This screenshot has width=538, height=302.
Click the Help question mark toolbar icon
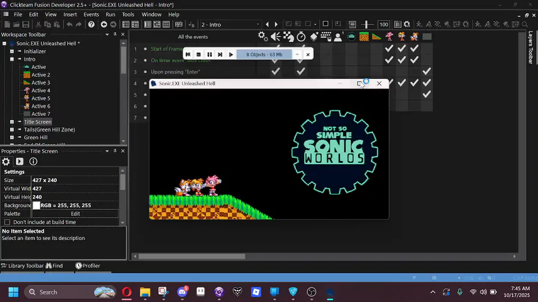[x=91, y=24]
